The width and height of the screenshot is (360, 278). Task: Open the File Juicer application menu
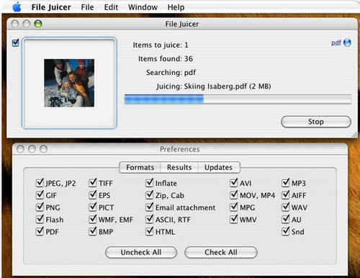click(x=51, y=7)
